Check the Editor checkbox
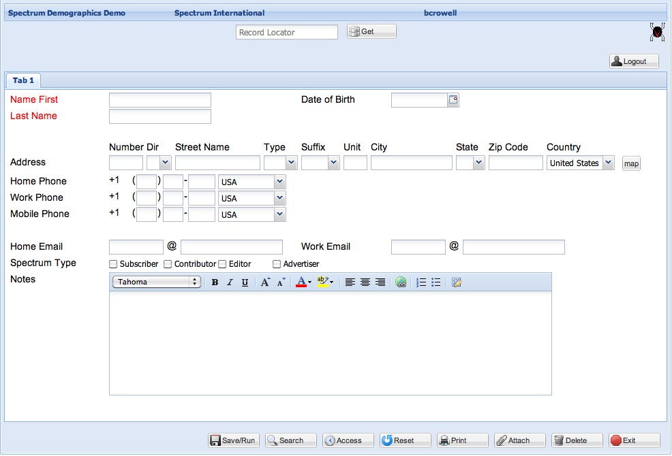 click(222, 264)
